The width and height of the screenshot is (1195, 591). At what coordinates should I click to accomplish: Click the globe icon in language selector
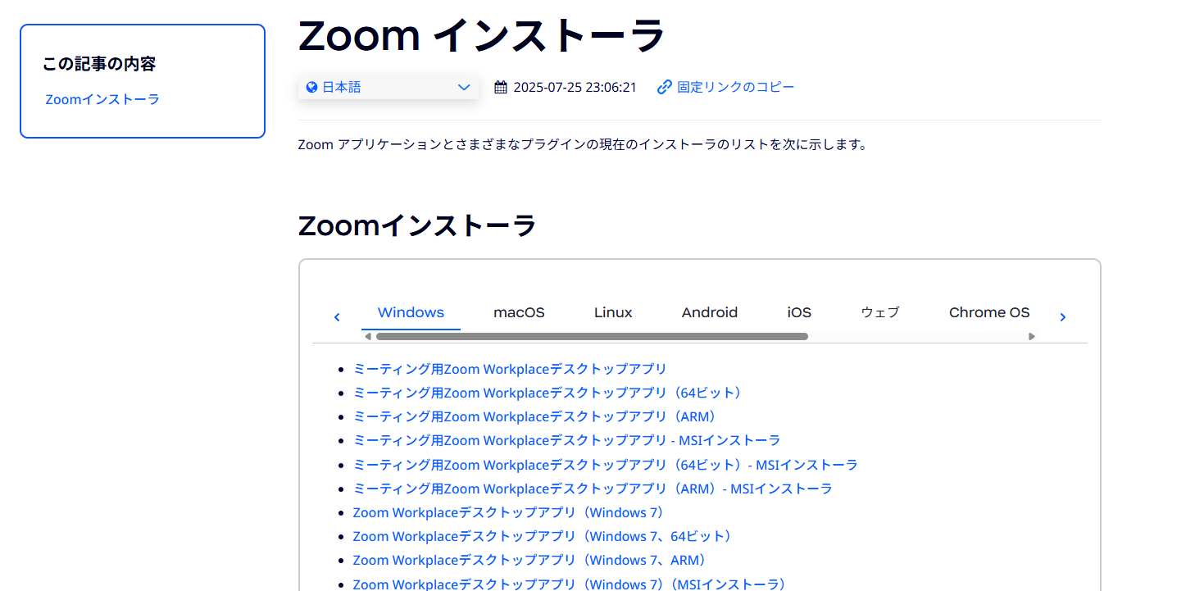coord(311,88)
